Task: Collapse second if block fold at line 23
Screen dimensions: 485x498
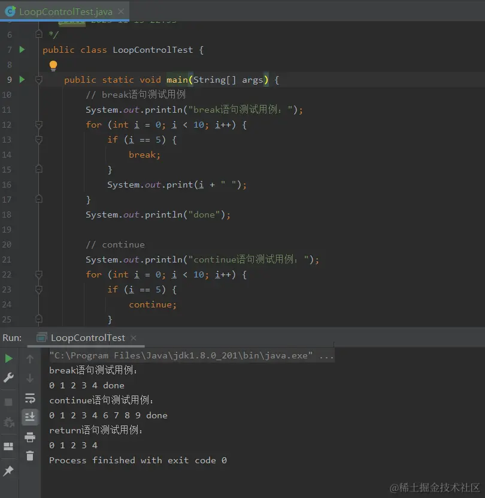Action: click(x=39, y=289)
